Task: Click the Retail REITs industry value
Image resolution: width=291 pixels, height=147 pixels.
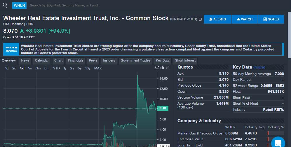Action: click(x=273, y=110)
